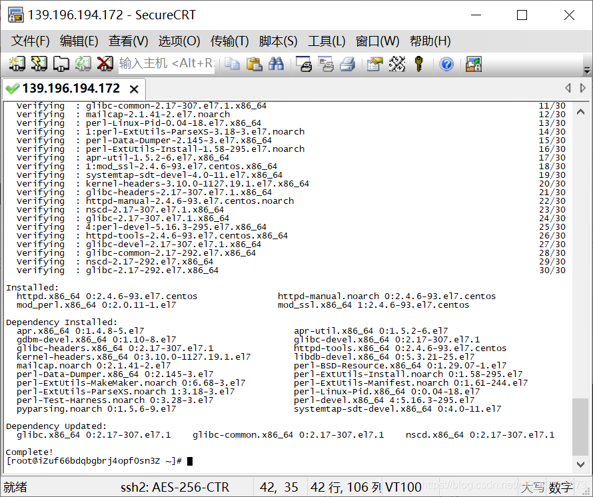Click the '30/30' progress count
The height and width of the screenshot is (497, 593).
tap(552, 270)
